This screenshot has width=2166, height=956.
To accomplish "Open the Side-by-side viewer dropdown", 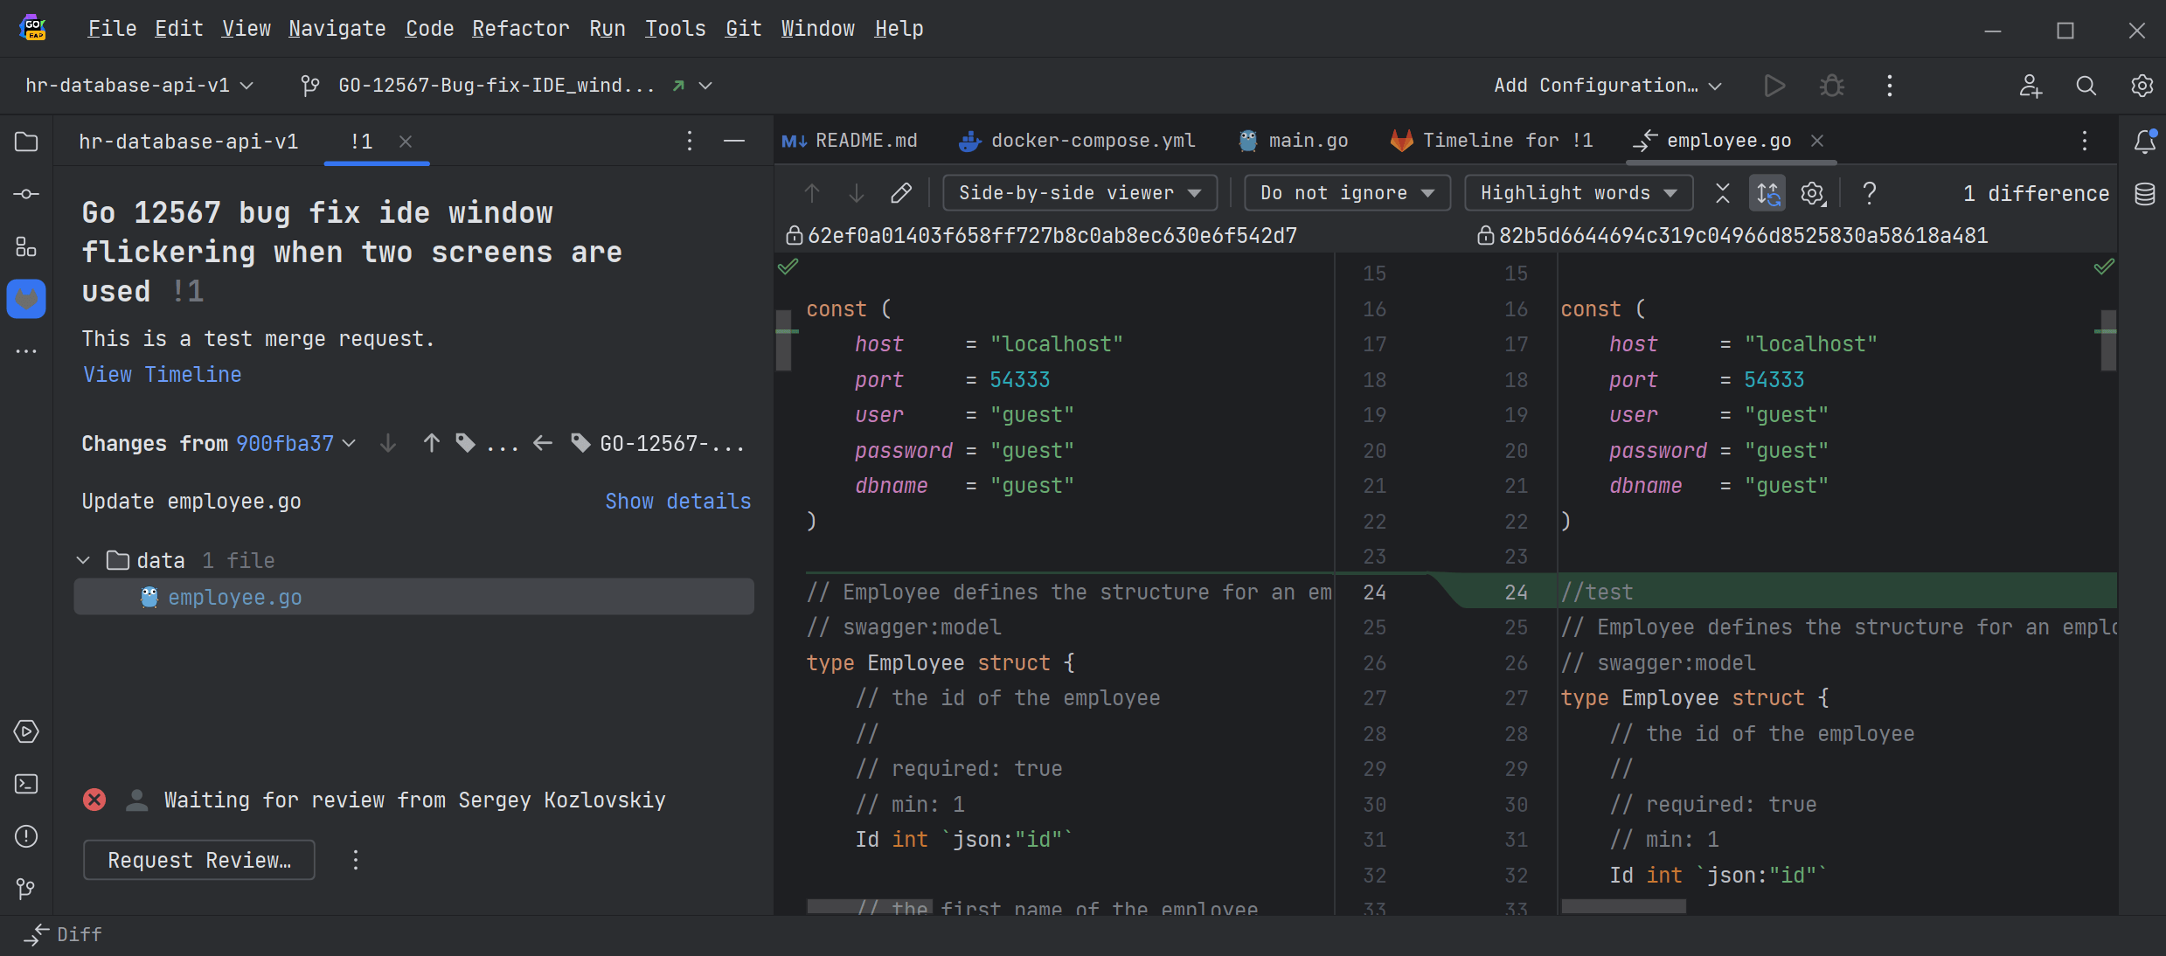I will pos(1080,193).
